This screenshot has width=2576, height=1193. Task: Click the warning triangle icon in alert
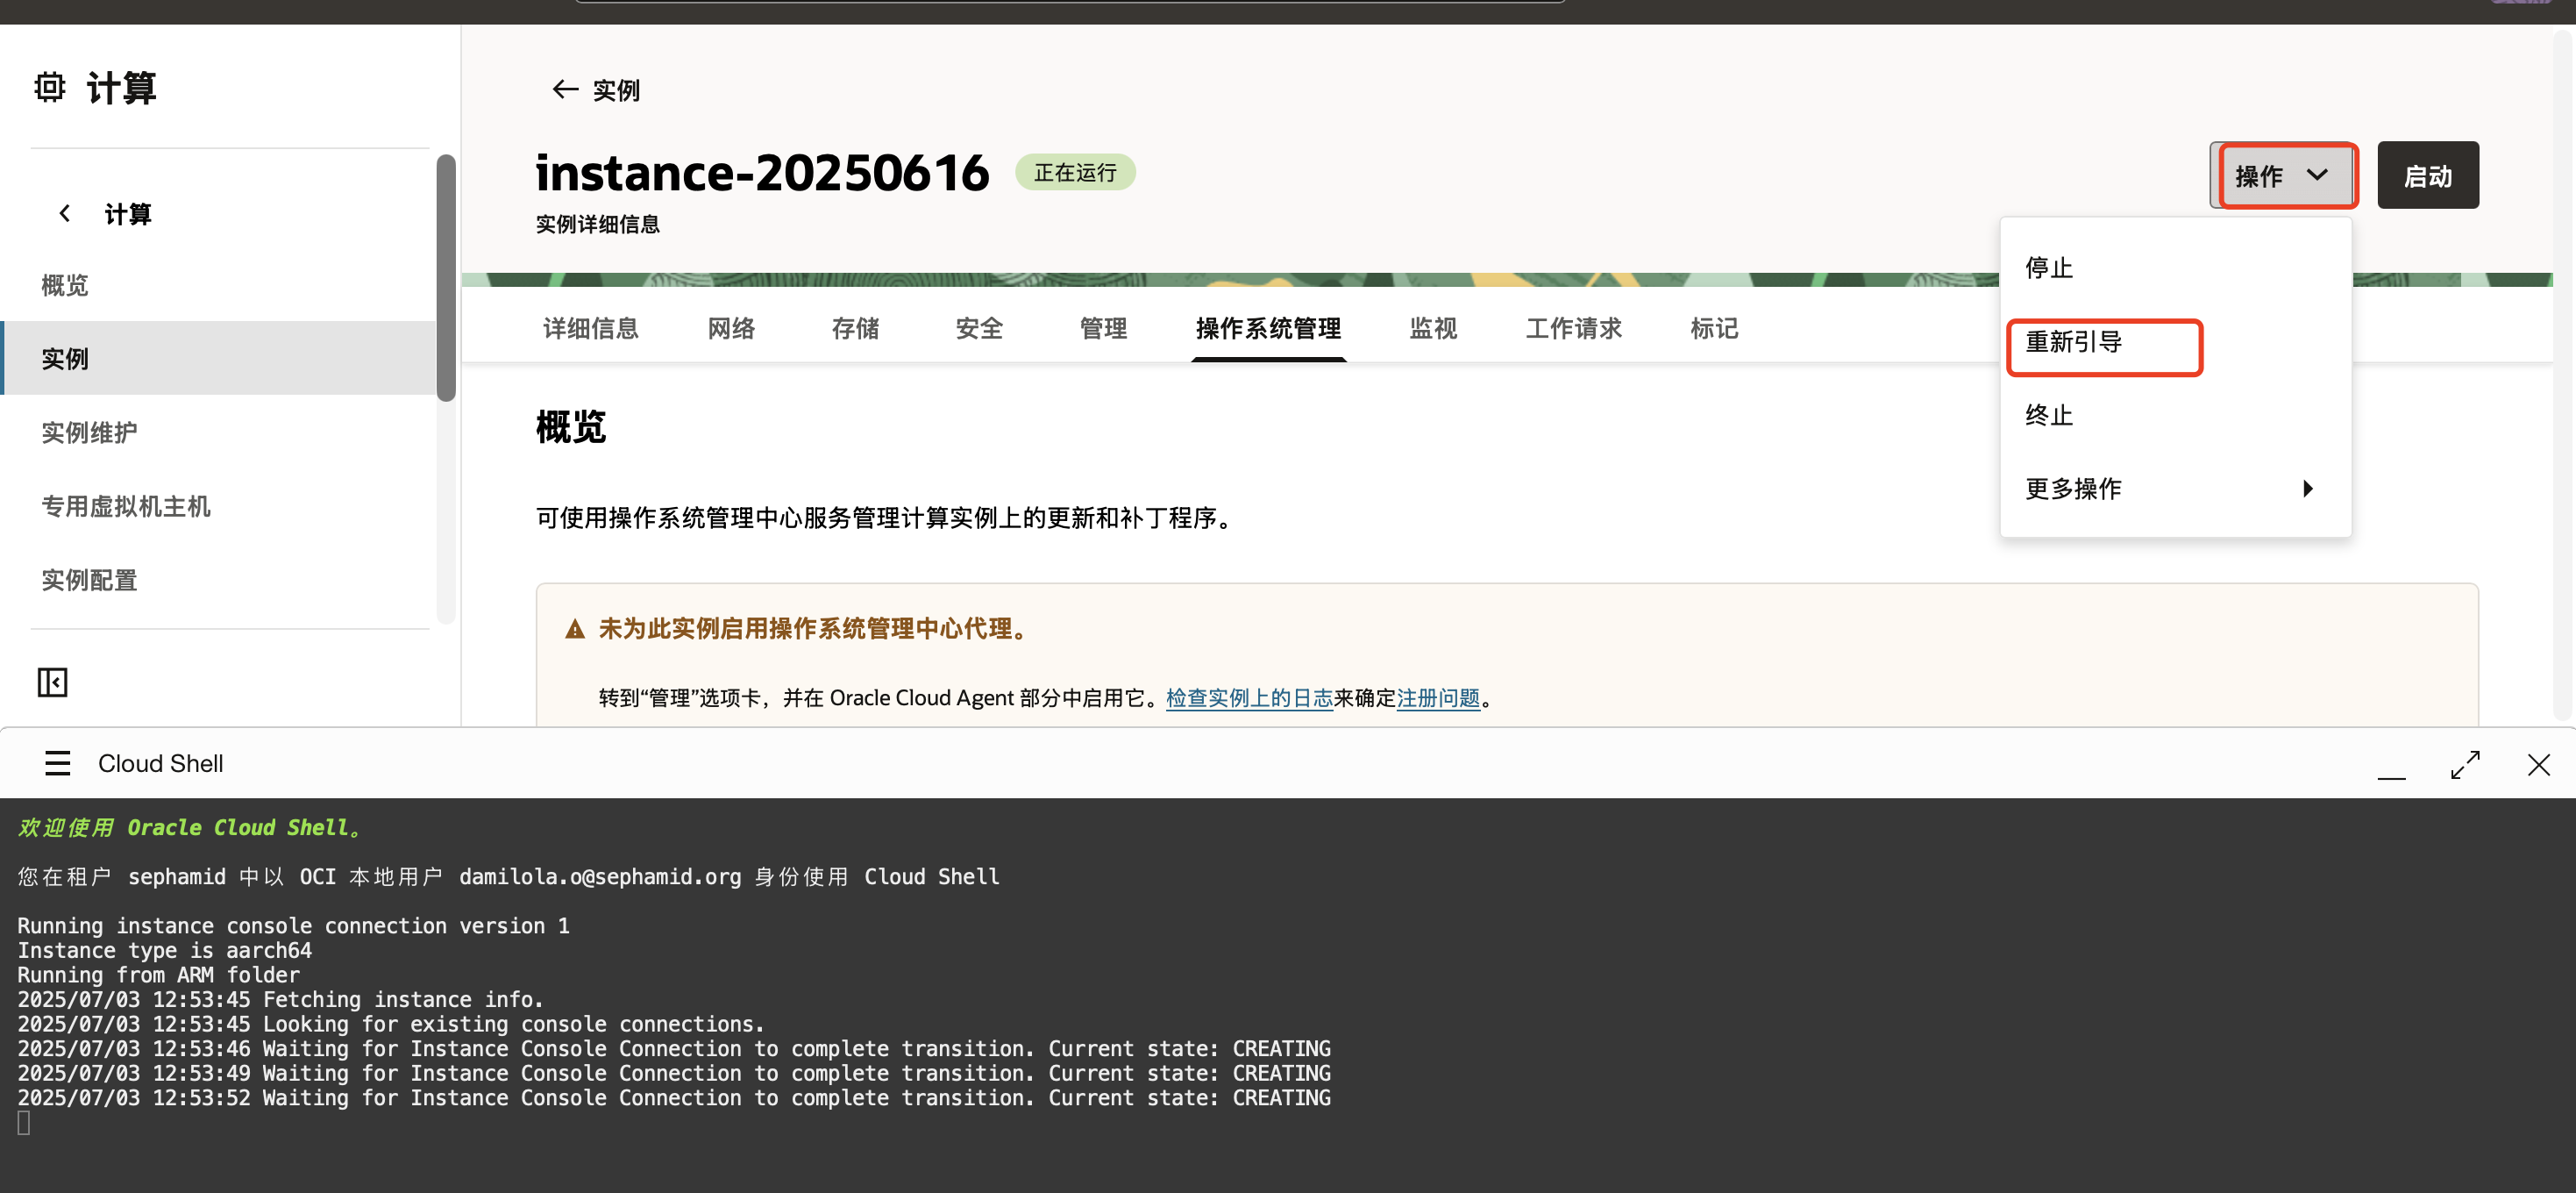point(575,629)
